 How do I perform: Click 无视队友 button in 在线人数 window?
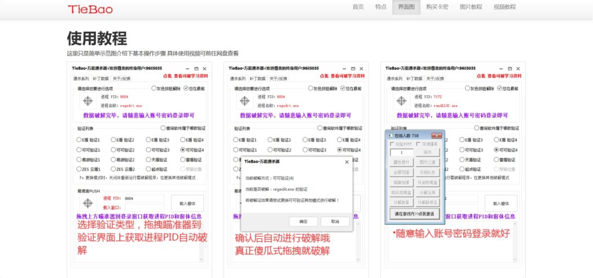[427, 172]
